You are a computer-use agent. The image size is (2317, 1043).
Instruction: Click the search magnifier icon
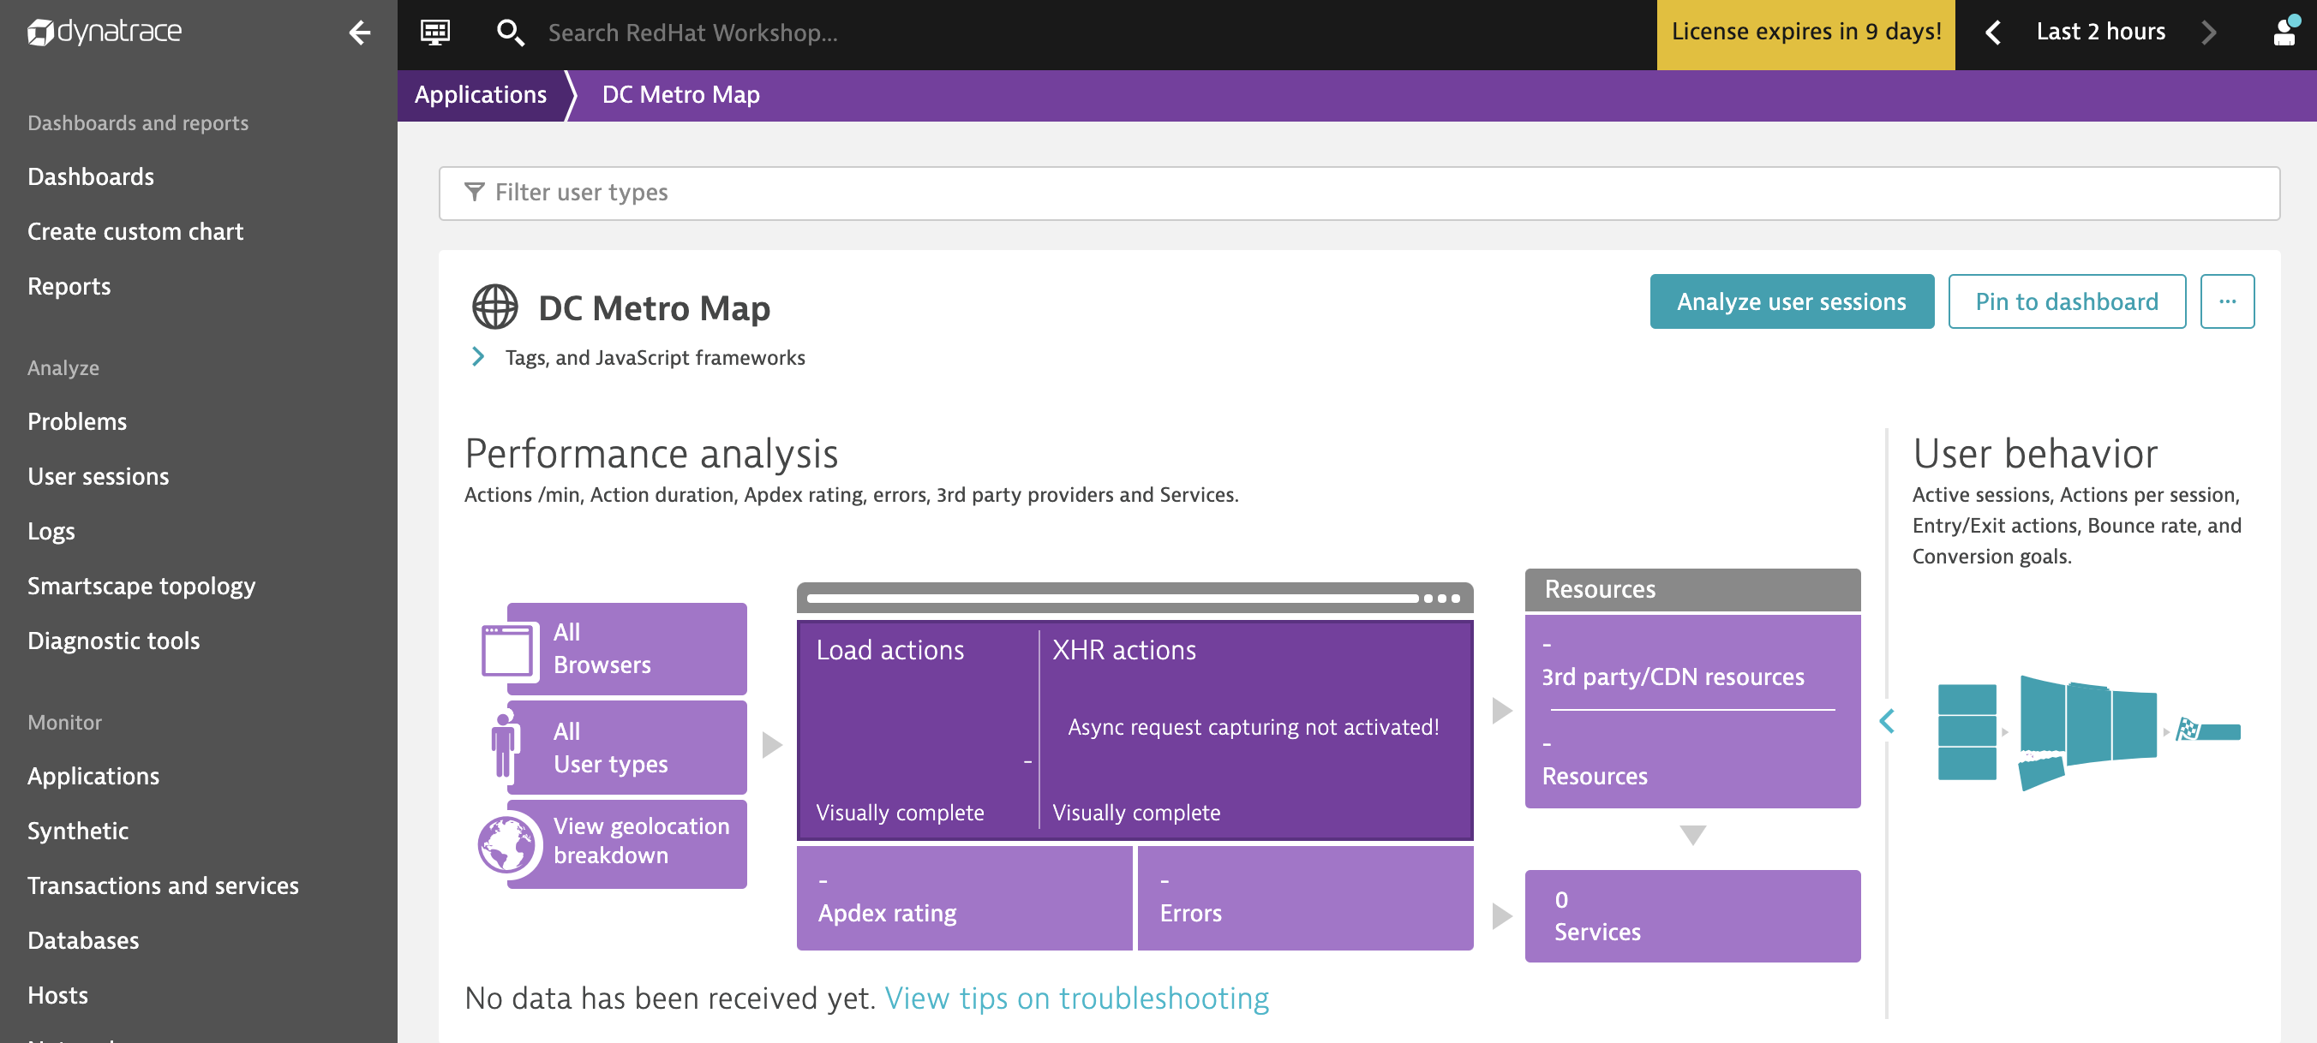[510, 33]
